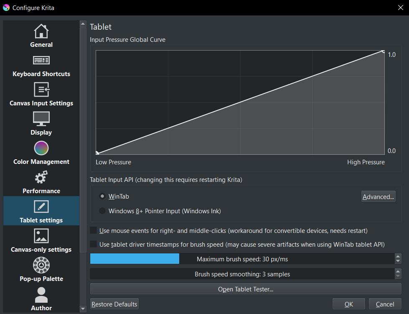This screenshot has width=409, height=314.
Task: Choose Windows 8+ Pointer Input option
Action: [x=102, y=211]
